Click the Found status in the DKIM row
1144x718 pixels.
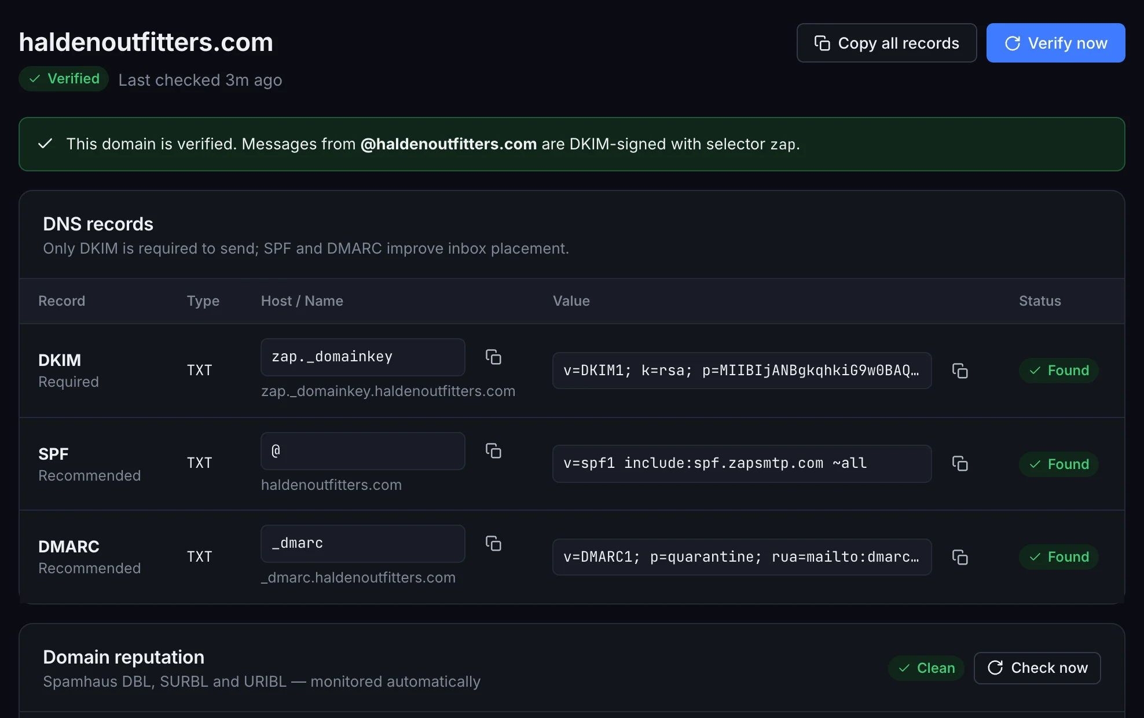[1058, 371]
